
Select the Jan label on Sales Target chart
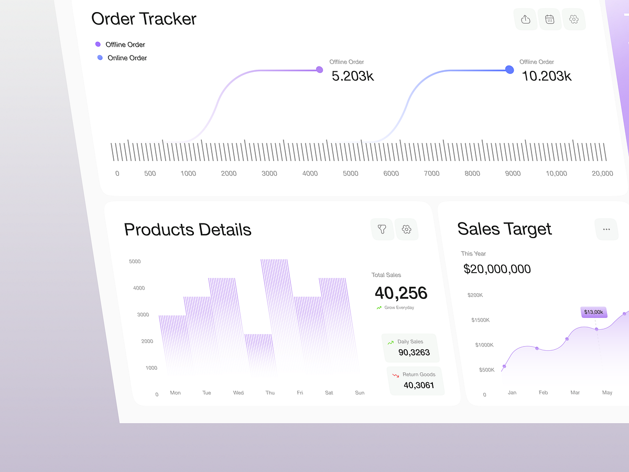pos(512,392)
